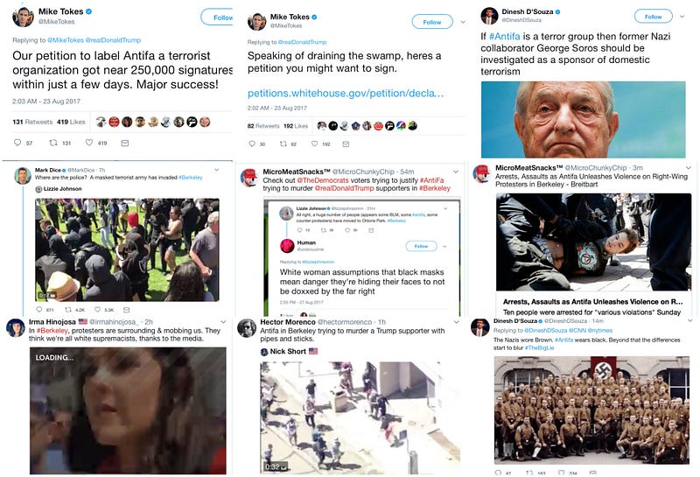Image resolution: width=700 pixels, height=477 pixels.
Task: Reply to Mark Dice's Berkeley tweet
Action: click(38, 310)
